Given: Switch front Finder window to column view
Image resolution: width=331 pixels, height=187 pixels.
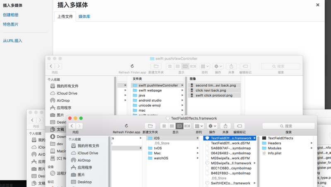Looking at the screenshot, I should (180, 126).
